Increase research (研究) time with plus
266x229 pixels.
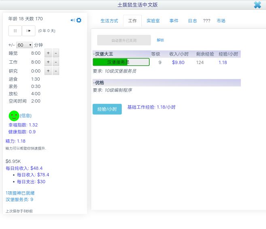pyautogui.click(x=48, y=71)
